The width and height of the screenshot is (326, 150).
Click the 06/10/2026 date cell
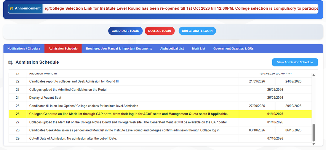click(293, 130)
